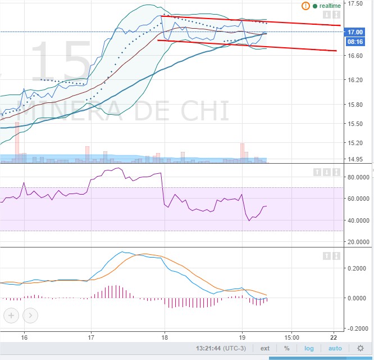Move the RSI pane down

point(327,172)
